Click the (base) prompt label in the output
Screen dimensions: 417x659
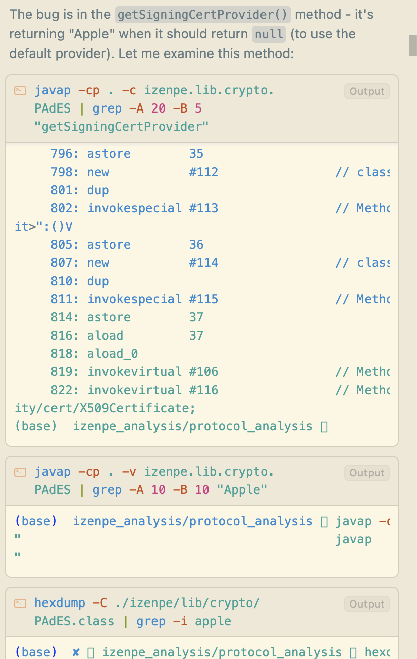click(35, 521)
